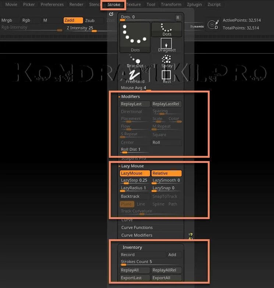Enable the Backtrack option
Image resolution: width=274 pixels, height=288 pixels.
[x=135, y=196]
